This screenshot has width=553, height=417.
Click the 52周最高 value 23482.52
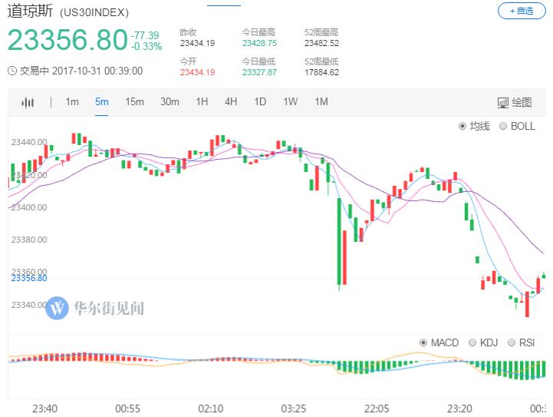[321, 43]
